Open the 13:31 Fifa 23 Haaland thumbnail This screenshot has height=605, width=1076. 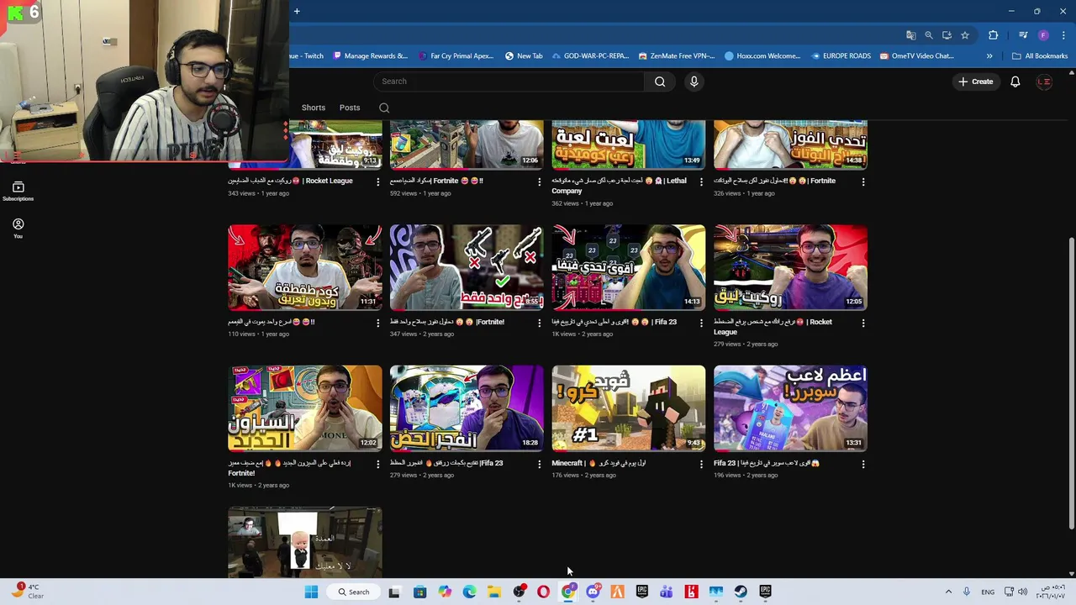[790, 408]
